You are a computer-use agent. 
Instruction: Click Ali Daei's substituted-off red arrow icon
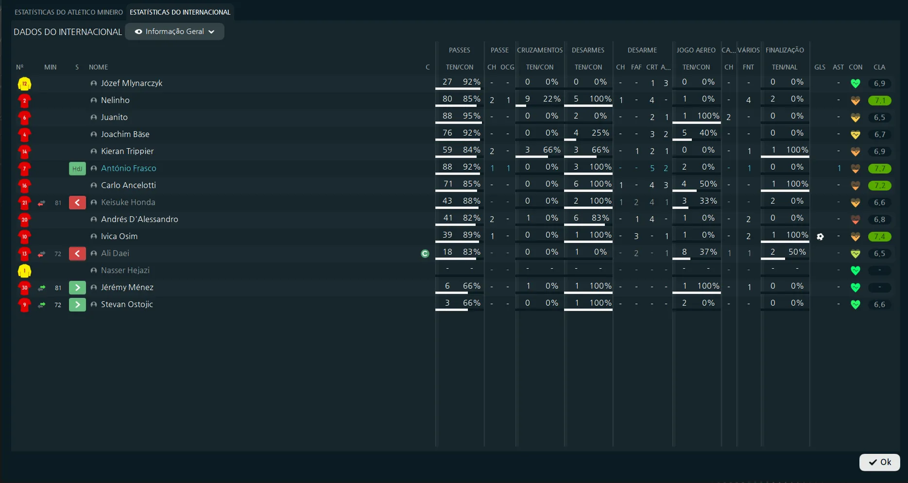tap(77, 254)
